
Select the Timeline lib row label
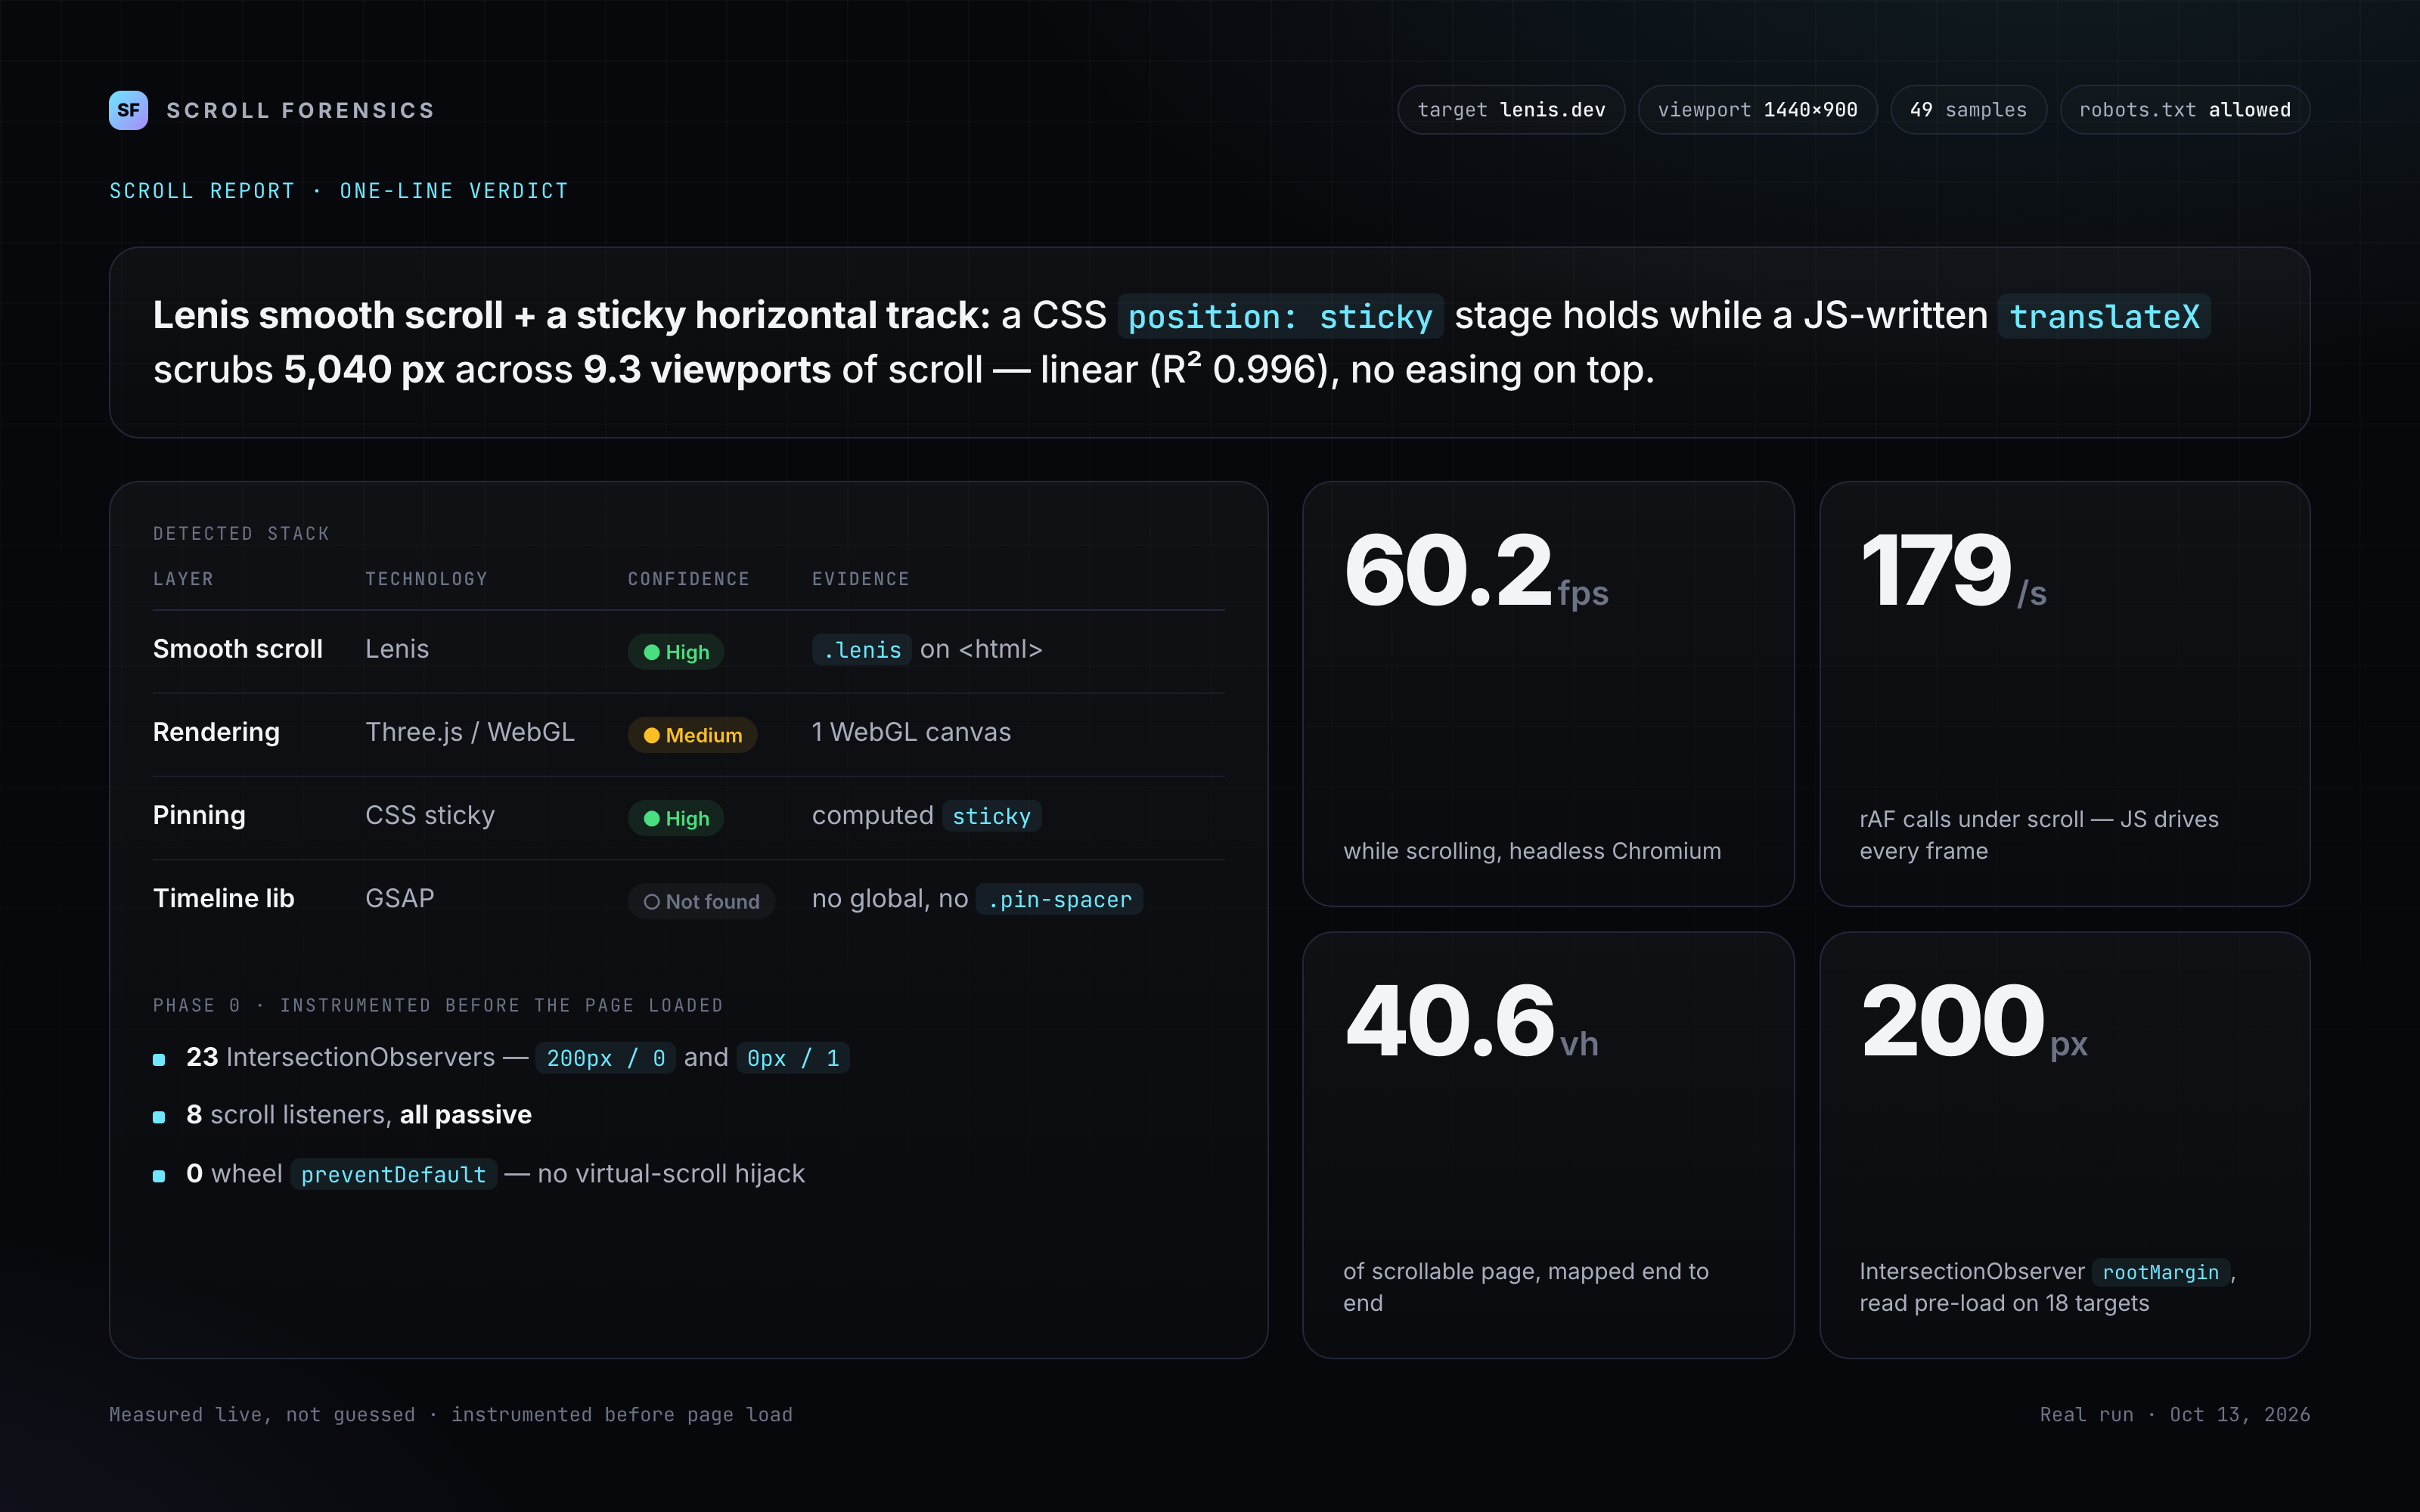(x=224, y=898)
